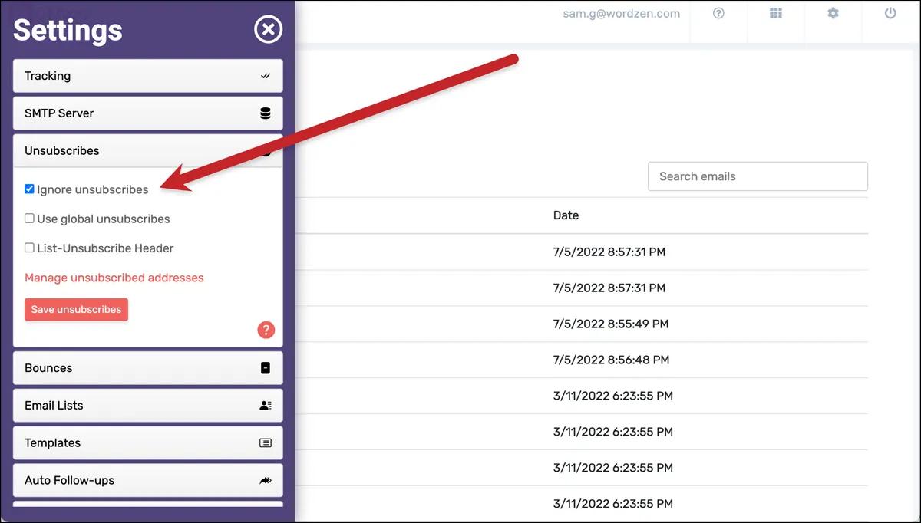Expand the Email Lists settings section
The height and width of the screenshot is (523, 921).
[x=148, y=406]
